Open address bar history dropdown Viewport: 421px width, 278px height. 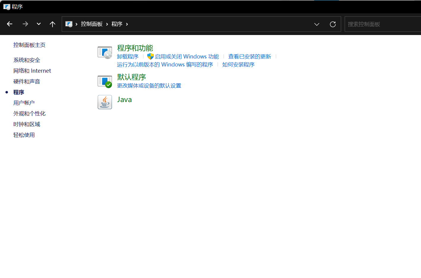point(317,24)
